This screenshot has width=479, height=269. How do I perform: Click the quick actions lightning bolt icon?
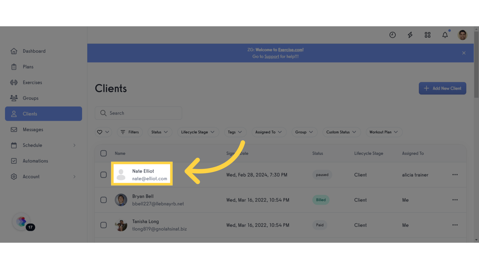(x=410, y=35)
